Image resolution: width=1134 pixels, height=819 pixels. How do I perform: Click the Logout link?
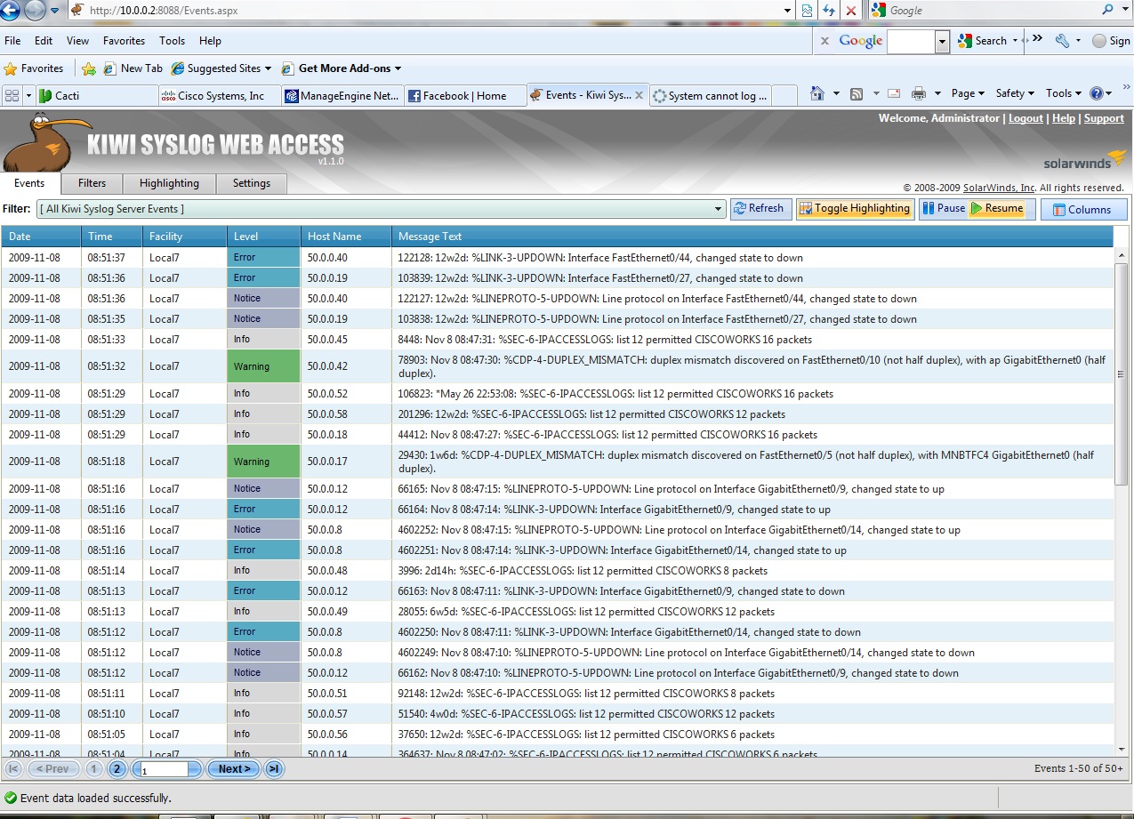1025,118
